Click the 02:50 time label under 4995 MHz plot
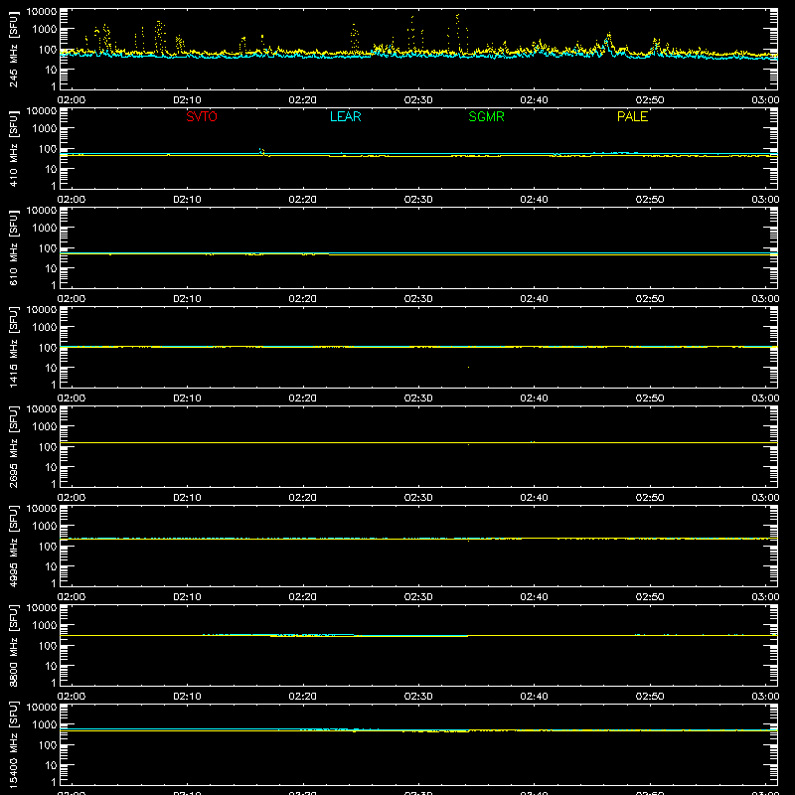Image resolution: width=795 pixels, height=795 pixels. pyautogui.click(x=650, y=597)
